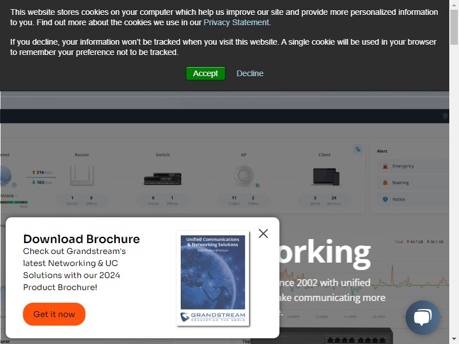Click the Notice shield icon
The height and width of the screenshot is (344, 459).
(x=385, y=199)
